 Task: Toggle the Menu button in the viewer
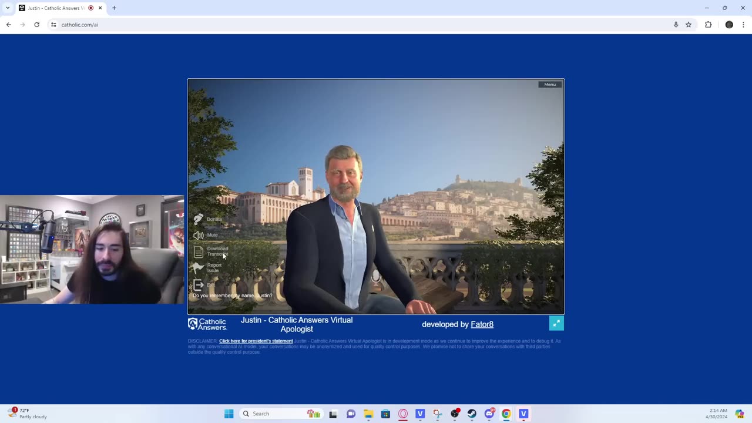[550, 85]
